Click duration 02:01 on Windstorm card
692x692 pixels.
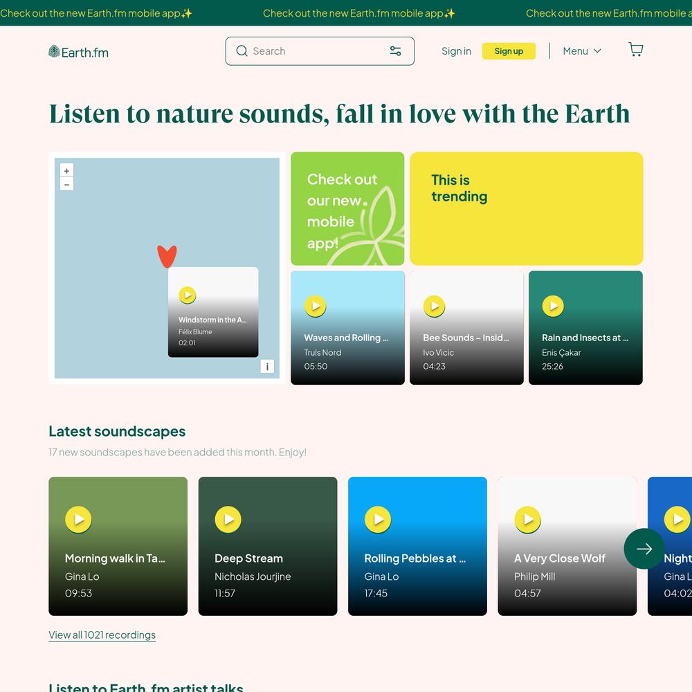[187, 343]
